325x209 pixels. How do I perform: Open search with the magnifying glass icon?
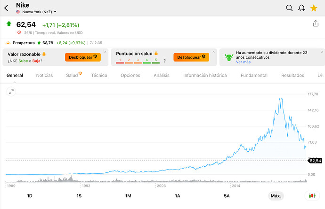coord(289,8)
